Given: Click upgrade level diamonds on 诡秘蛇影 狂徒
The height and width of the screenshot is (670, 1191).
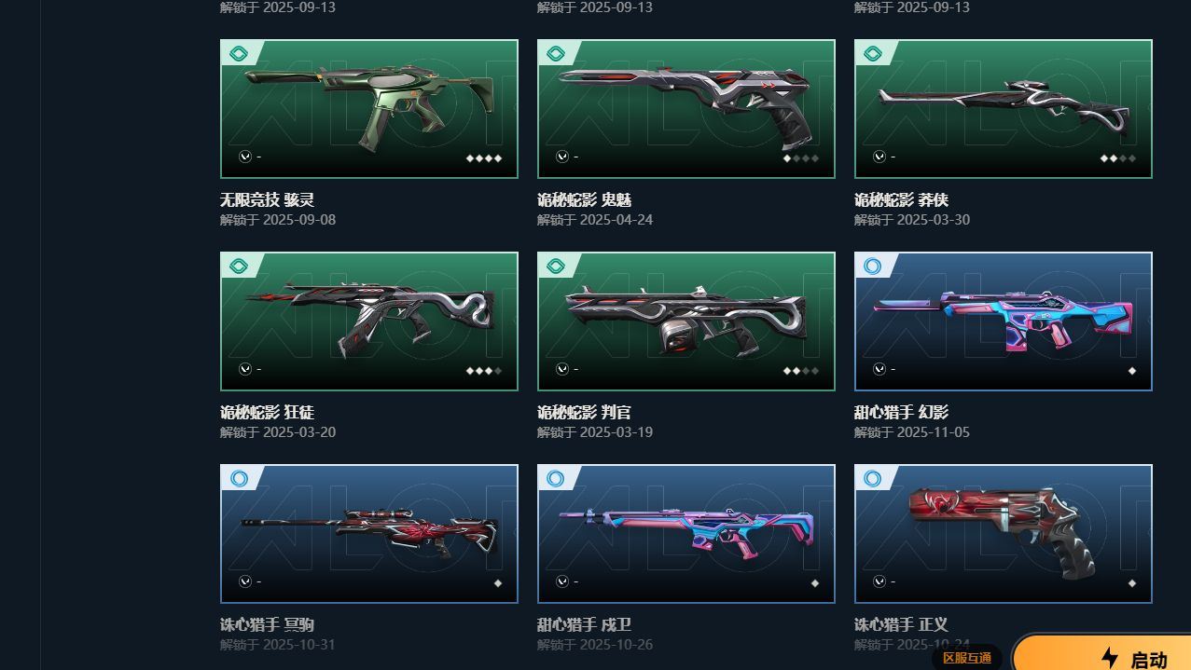Looking at the screenshot, I should pos(484,371).
